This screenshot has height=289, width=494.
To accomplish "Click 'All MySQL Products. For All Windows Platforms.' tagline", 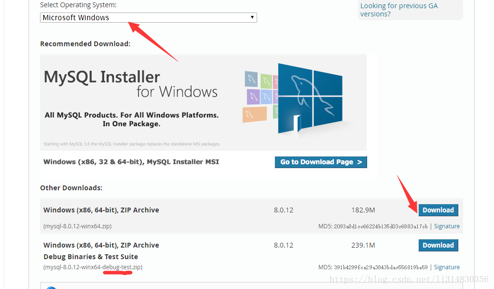I will coord(132,115).
